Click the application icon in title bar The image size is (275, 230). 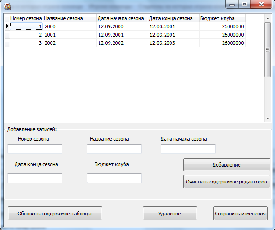7,6
